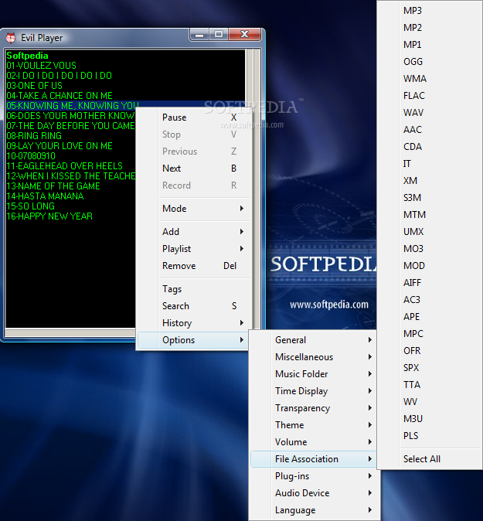Expand Miscellaneous options submenu
Viewport: 483px width, 521px height.
point(314,357)
